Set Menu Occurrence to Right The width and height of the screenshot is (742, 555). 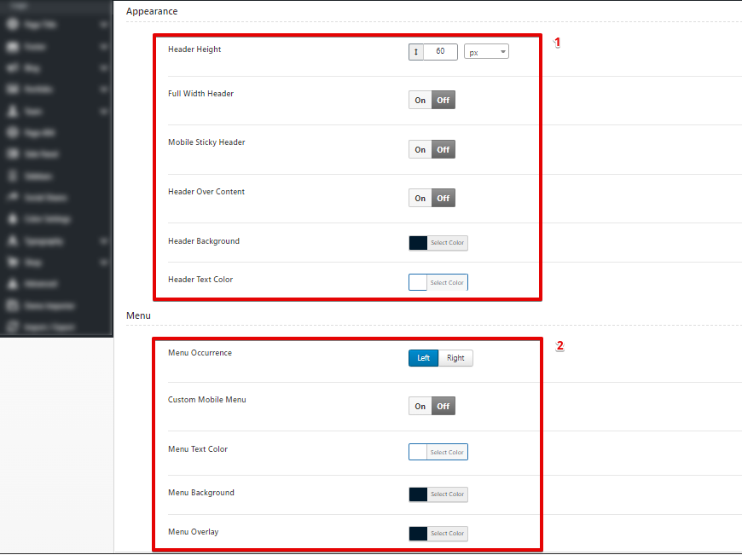pyautogui.click(x=455, y=358)
